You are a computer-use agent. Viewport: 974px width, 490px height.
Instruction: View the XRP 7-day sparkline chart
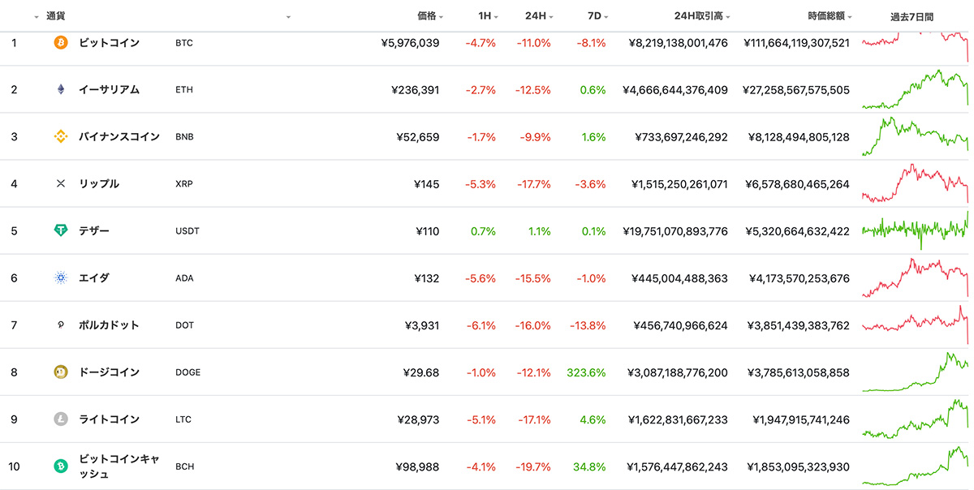tap(915, 183)
